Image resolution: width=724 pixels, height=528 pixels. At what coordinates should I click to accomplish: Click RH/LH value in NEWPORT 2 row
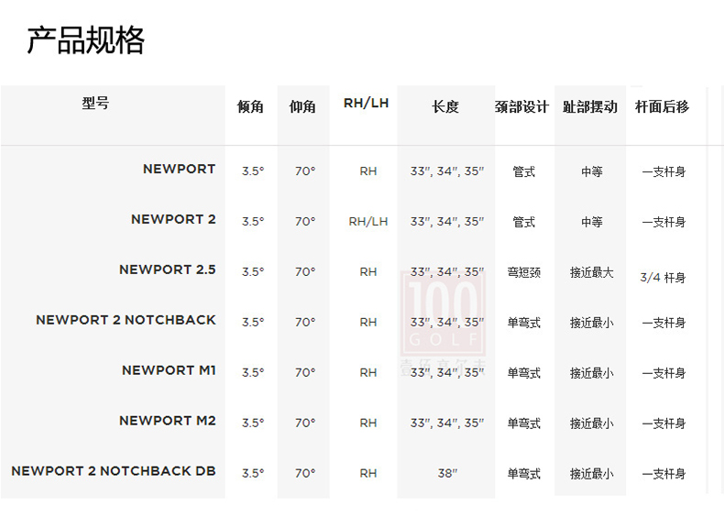[368, 222]
